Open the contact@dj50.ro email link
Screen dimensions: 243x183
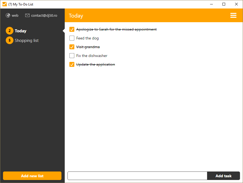(x=44, y=16)
